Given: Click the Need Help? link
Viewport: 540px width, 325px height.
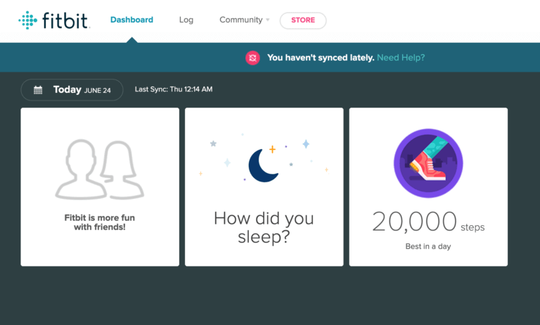Looking at the screenshot, I should tap(401, 58).
